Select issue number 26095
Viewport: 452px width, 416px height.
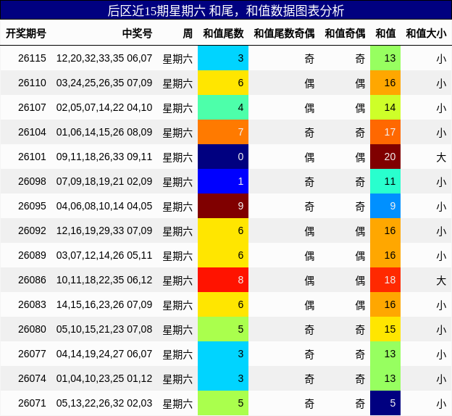(x=32, y=206)
